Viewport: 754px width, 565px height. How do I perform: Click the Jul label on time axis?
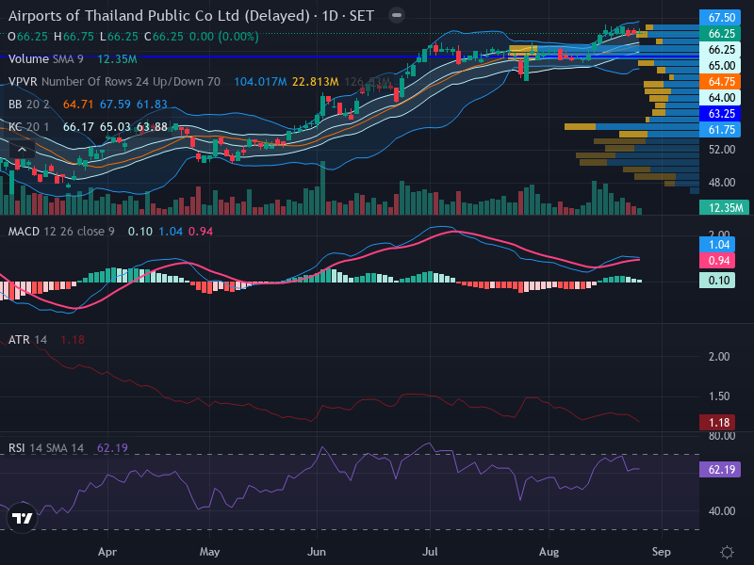[x=430, y=552]
